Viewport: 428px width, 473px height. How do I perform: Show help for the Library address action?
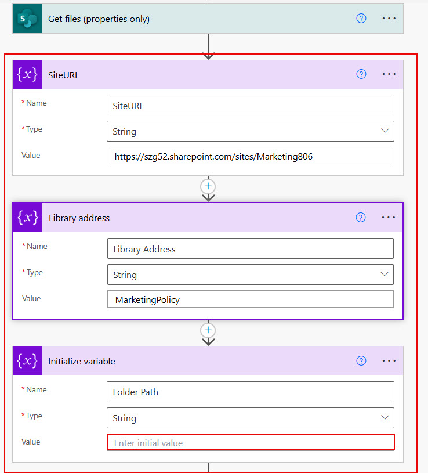pos(361,218)
